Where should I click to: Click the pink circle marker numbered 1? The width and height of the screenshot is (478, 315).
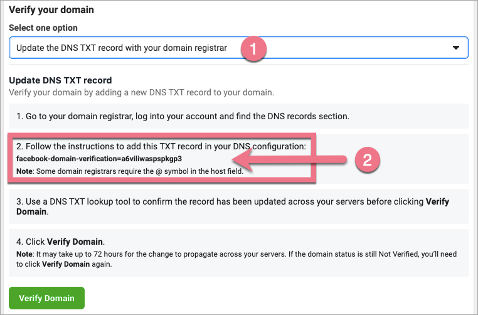point(252,49)
